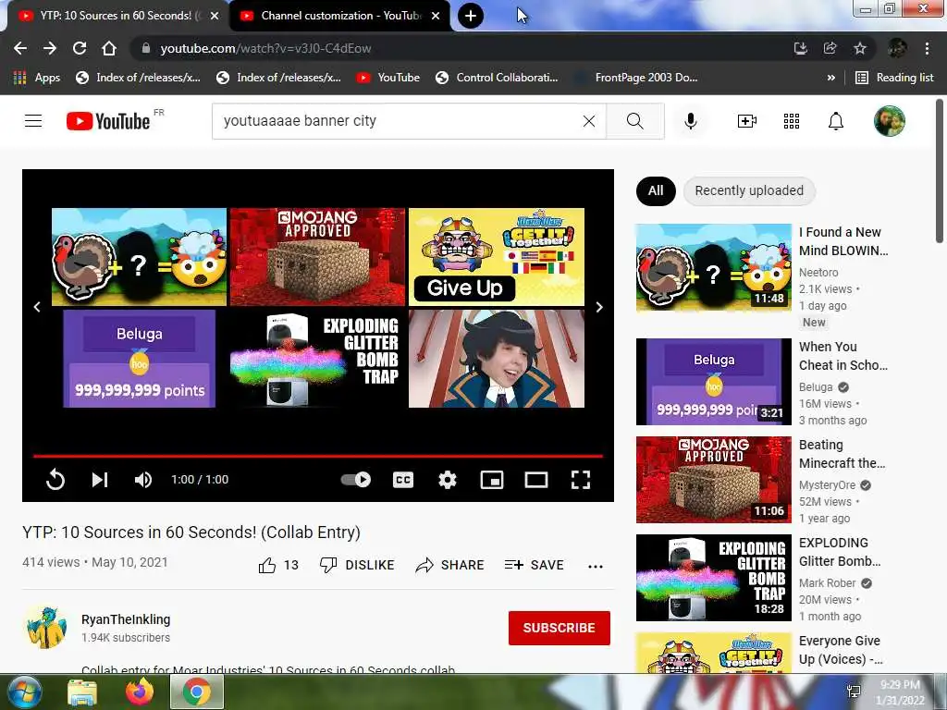
Task: Open FrontPage 2003 bookmark
Action: (x=635, y=78)
